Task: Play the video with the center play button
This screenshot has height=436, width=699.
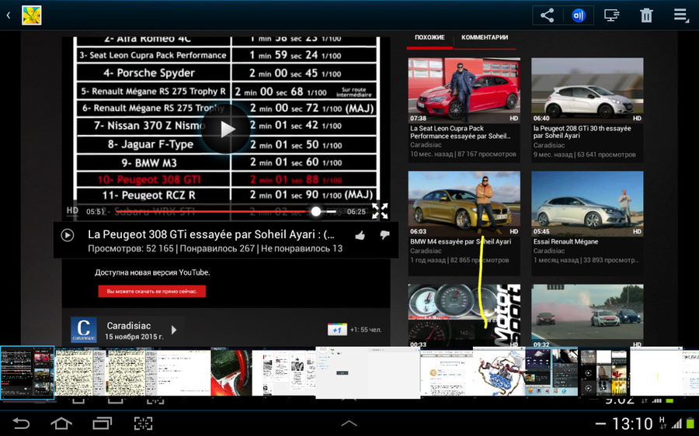Action: 227,129
